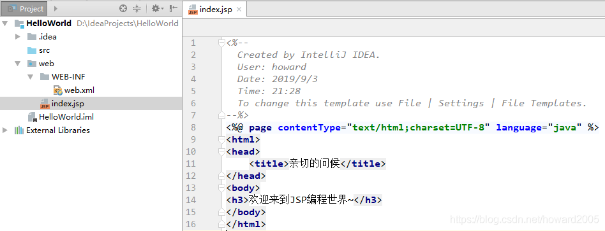The height and width of the screenshot is (231, 605).
Task: Click the title text 亲切的问候
Action: pos(315,164)
